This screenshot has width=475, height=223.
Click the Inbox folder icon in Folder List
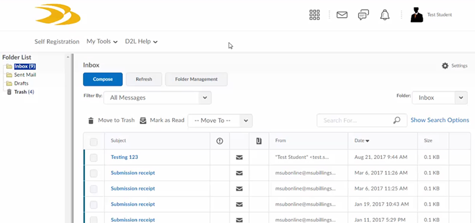click(9, 66)
